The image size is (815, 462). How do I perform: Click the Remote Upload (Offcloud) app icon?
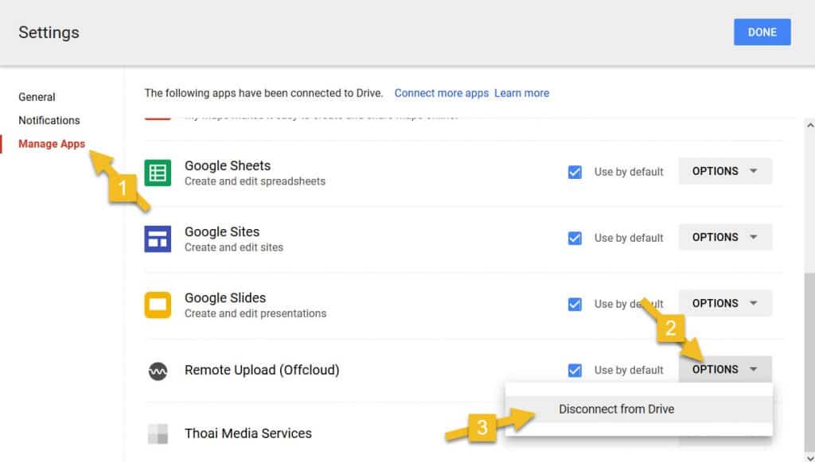157,370
